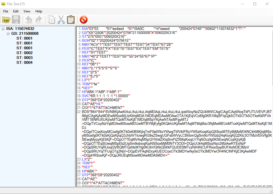Collapse the ISA: 115074832 tree node
The width and height of the screenshot is (273, 194).
2,28
